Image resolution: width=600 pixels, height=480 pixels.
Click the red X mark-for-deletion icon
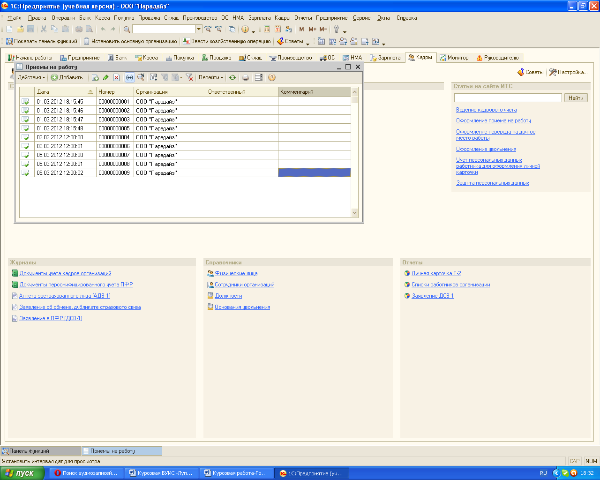(x=117, y=77)
